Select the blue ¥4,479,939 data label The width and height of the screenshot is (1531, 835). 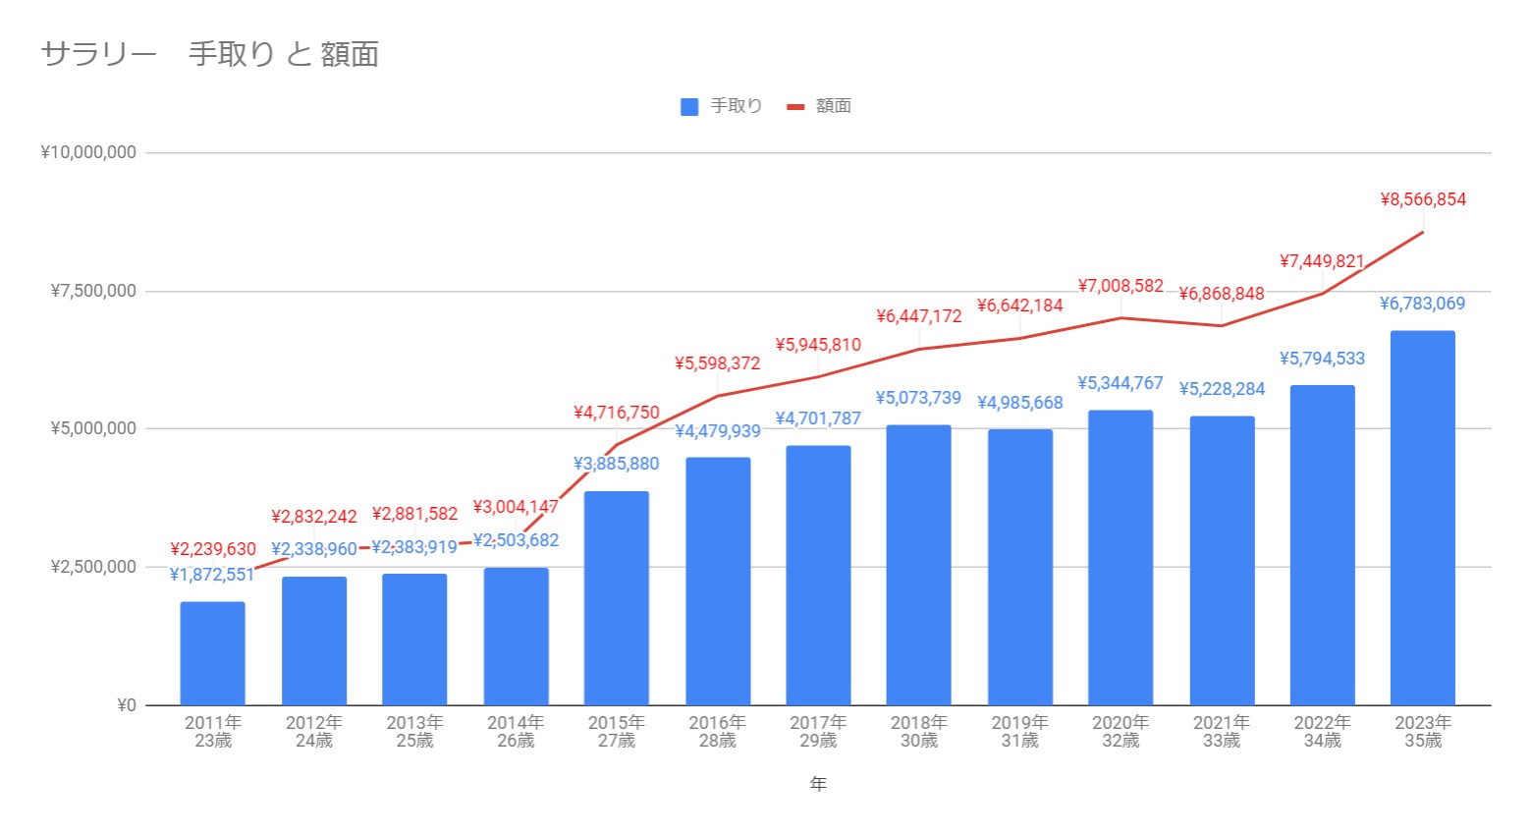[718, 430]
